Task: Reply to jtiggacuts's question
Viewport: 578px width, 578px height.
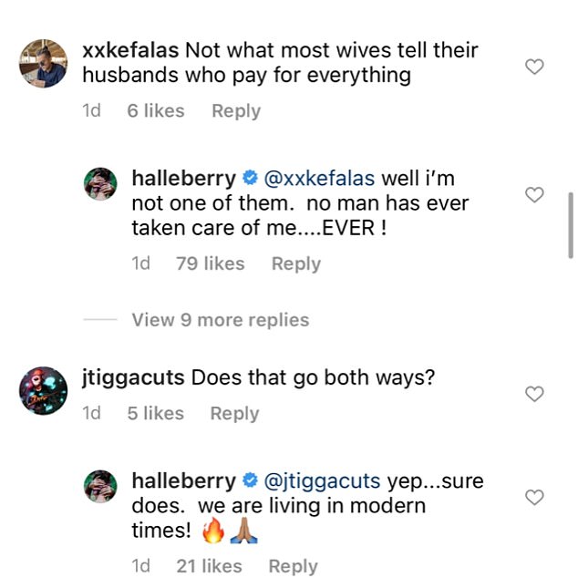Action: click(234, 413)
